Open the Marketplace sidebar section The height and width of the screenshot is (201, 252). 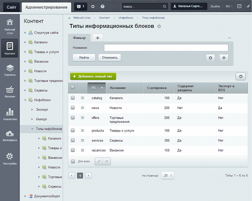pos(10,136)
